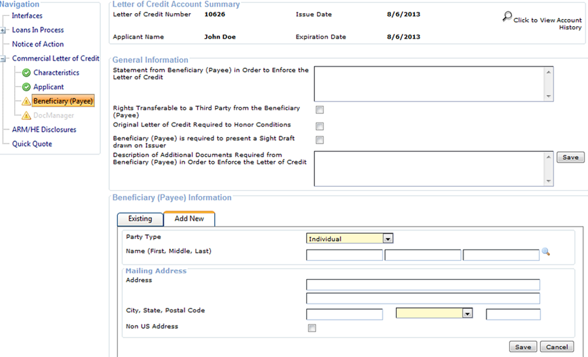Click up arrow of Additional Documents scrollbar
The width and height of the screenshot is (588, 357).
(x=548, y=157)
